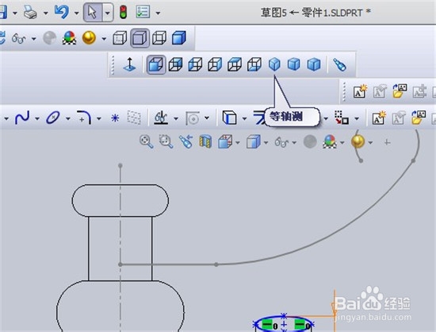
Task: Open the Print dropdown arrow
Action: 46,13
